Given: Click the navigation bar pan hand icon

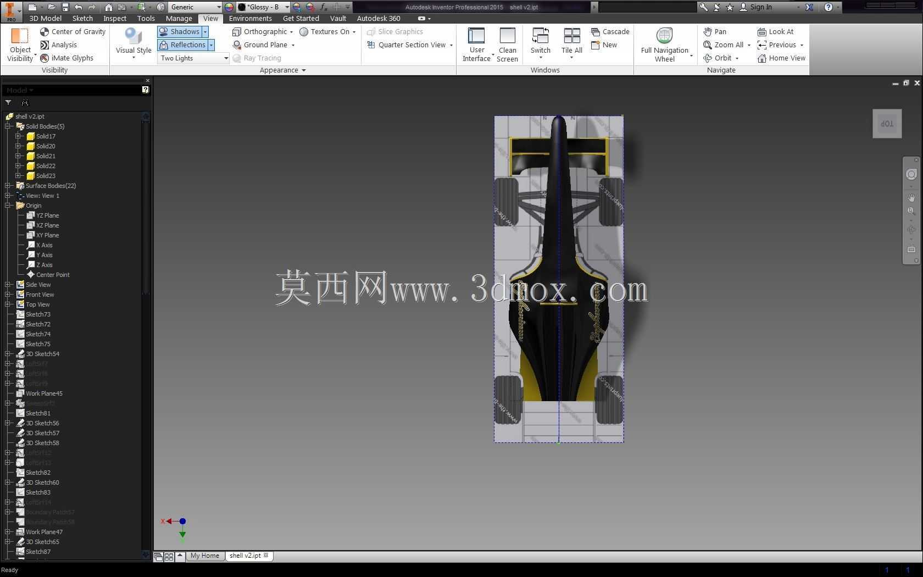Looking at the screenshot, I should 911,198.
